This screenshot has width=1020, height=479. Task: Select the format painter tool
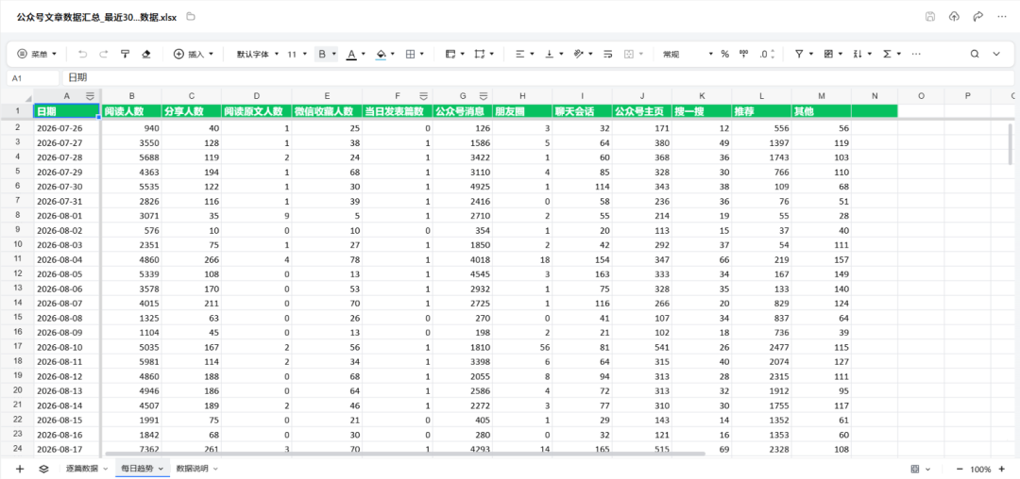(125, 55)
